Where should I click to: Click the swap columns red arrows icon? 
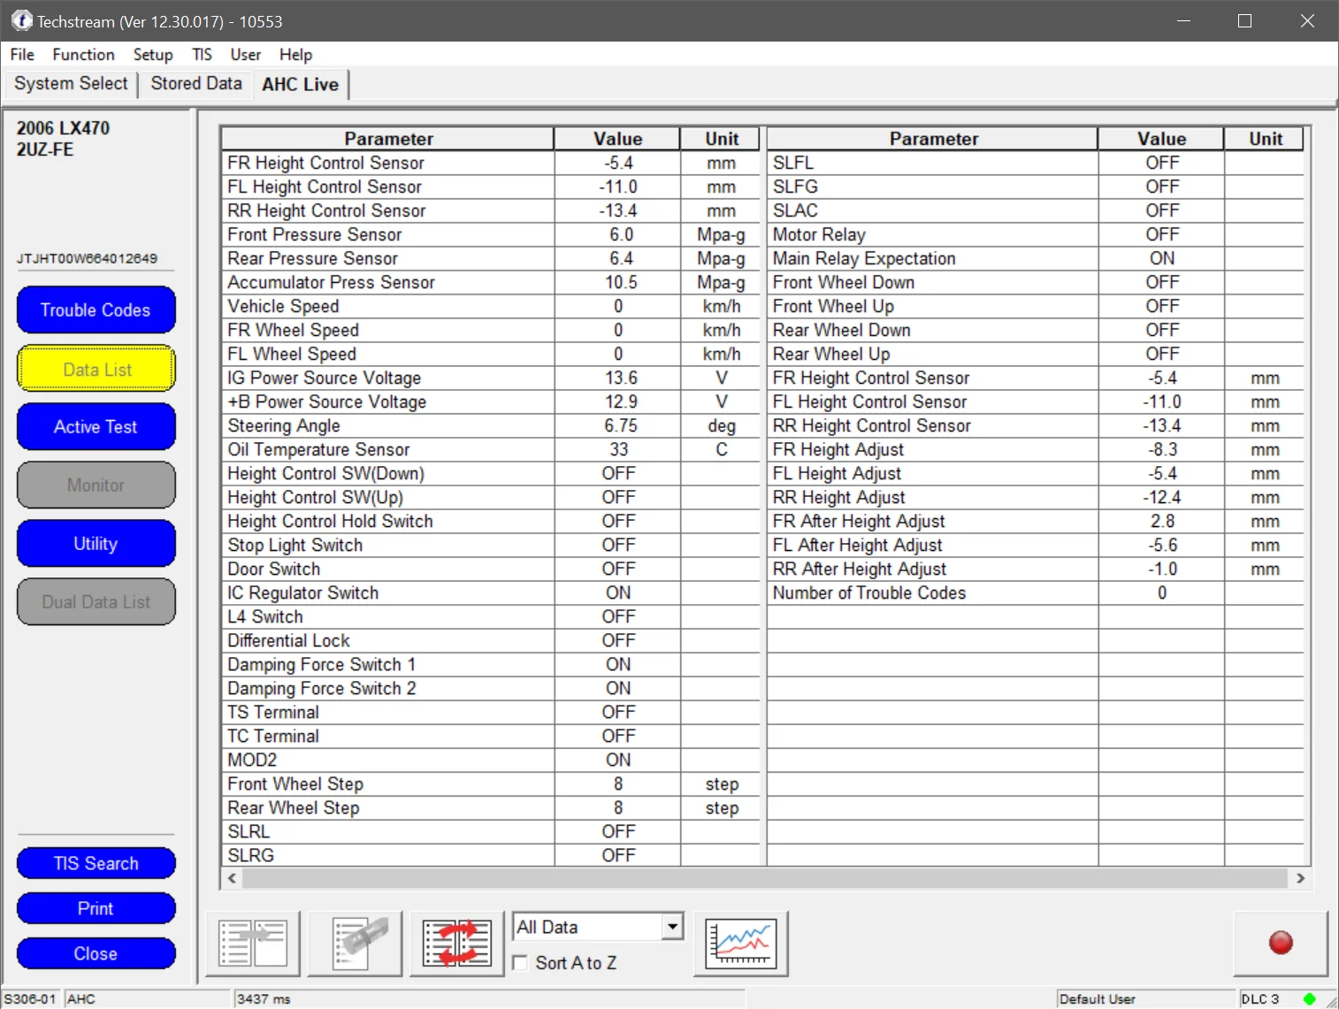click(x=457, y=944)
